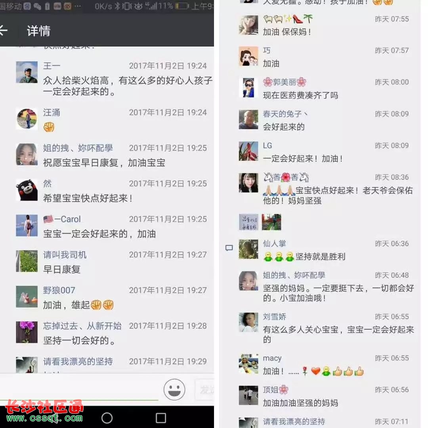Tap the cartoon avatar of 巧
This screenshot has width=428, height=428.
pyautogui.click(x=248, y=56)
